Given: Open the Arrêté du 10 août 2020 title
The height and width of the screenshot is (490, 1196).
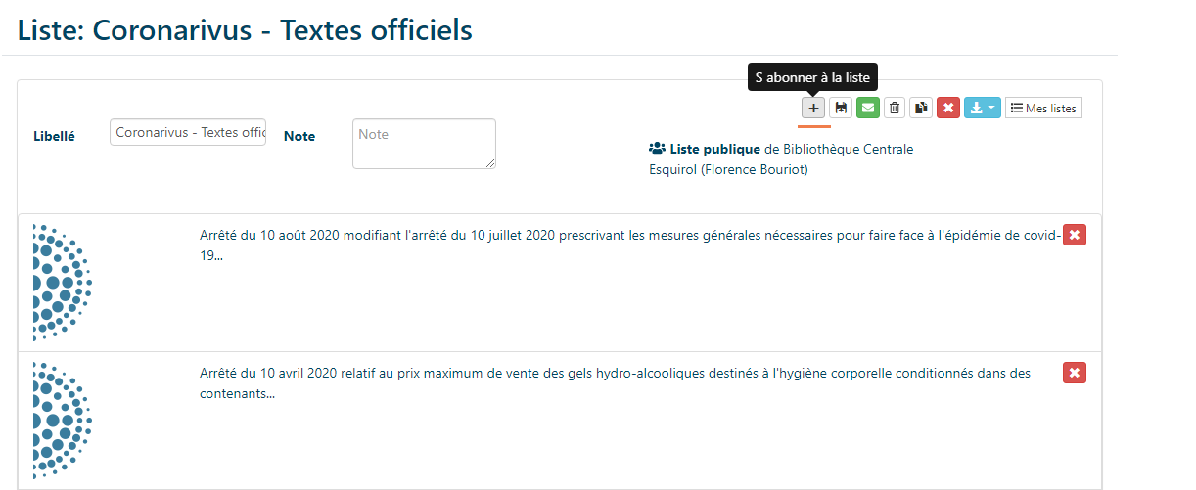Looking at the screenshot, I should click(x=629, y=245).
